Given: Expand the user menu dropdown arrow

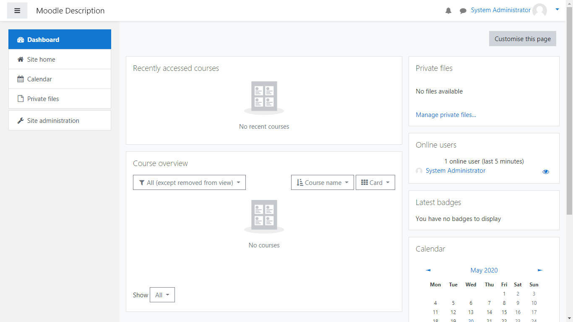Looking at the screenshot, I should 557,9.
